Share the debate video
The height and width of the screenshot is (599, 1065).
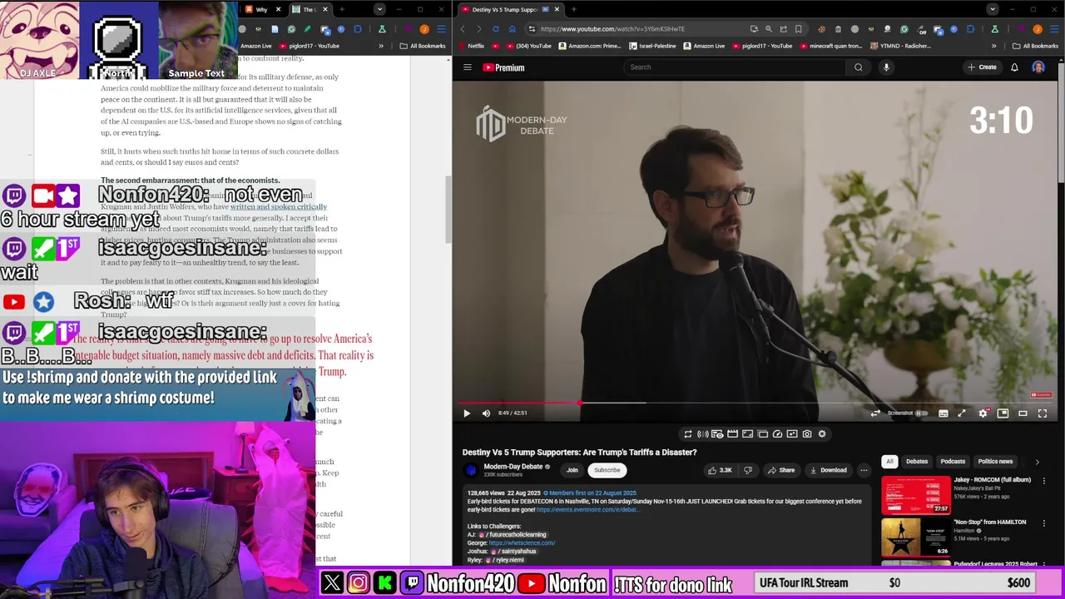coord(781,470)
